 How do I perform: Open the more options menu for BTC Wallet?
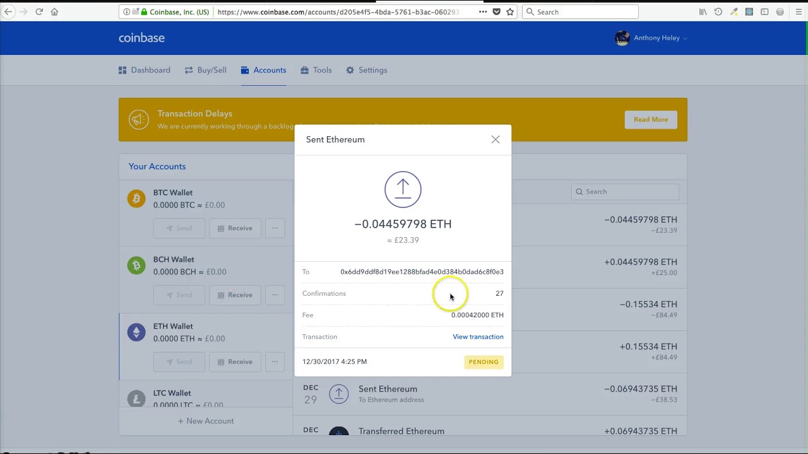275,228
